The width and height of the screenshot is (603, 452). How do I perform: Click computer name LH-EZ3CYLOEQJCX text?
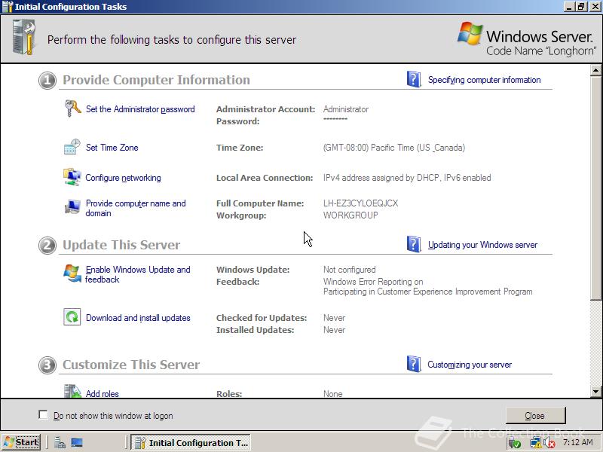361,203
